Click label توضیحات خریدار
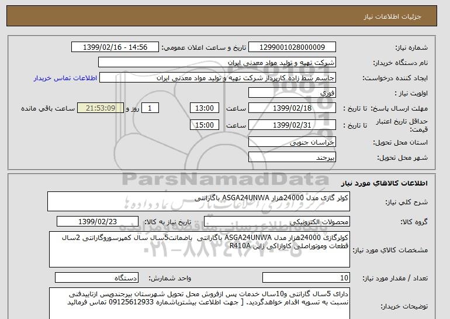 pos(404,307)
